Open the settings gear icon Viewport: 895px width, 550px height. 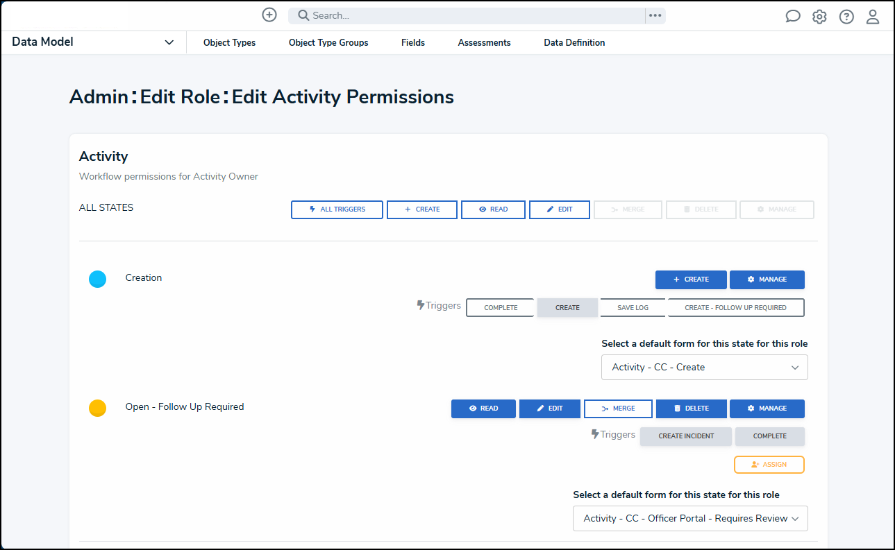(820, 17)
